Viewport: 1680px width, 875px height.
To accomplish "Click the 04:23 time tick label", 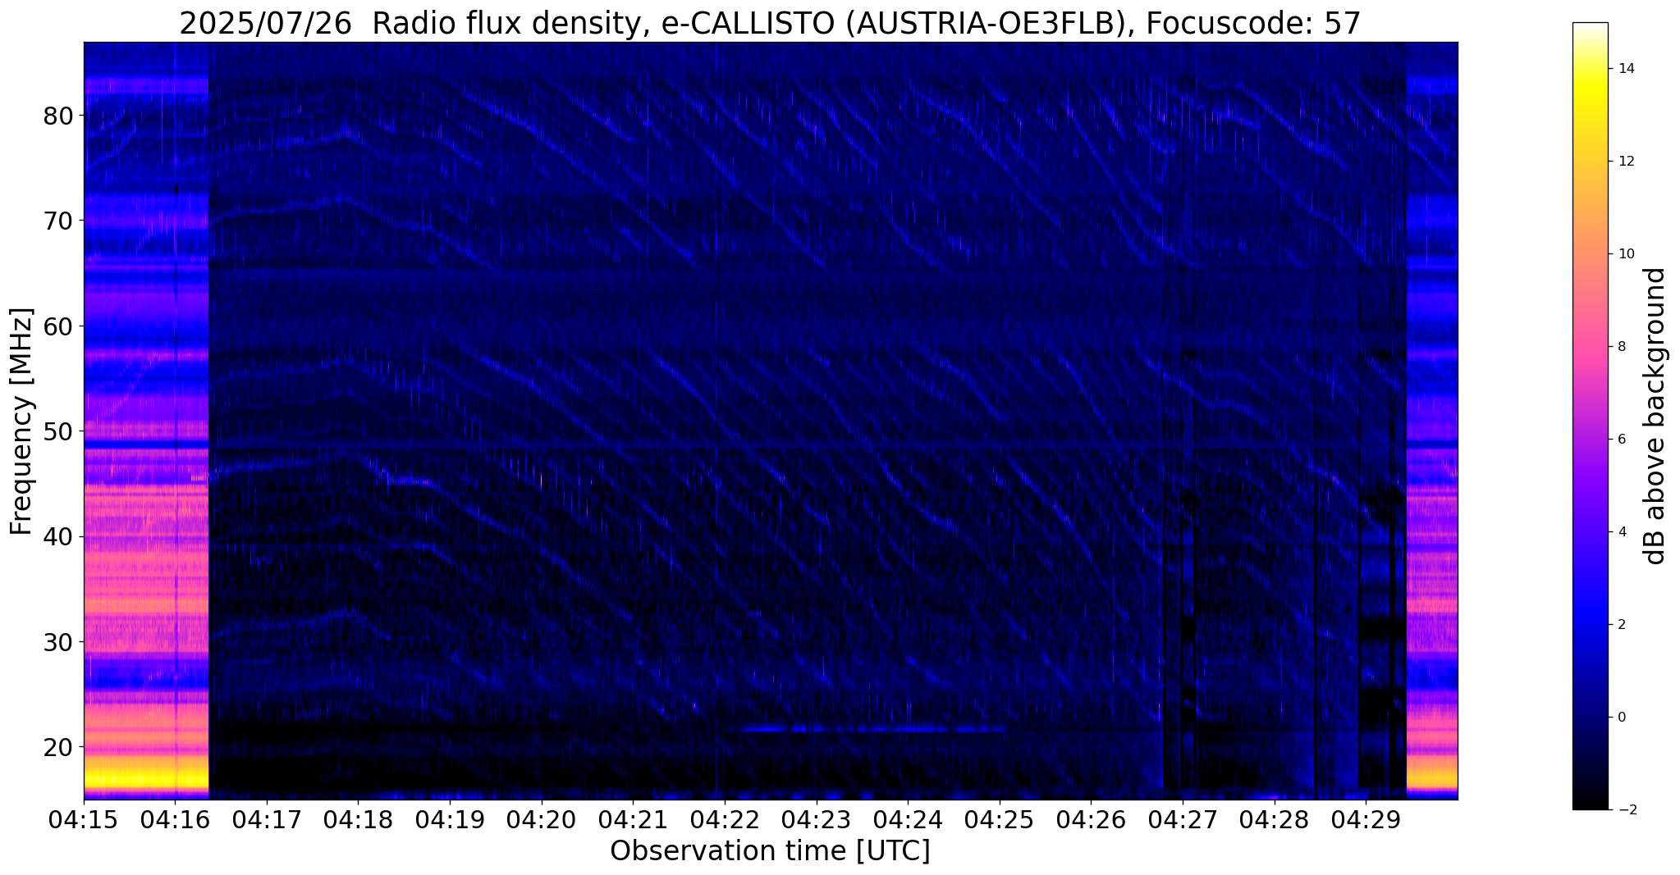I will pos(816,820).
